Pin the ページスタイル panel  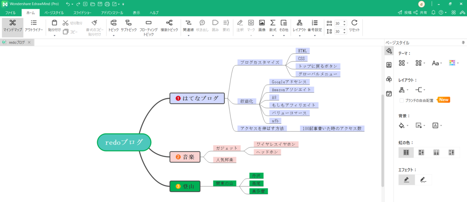tap(463, 42)
